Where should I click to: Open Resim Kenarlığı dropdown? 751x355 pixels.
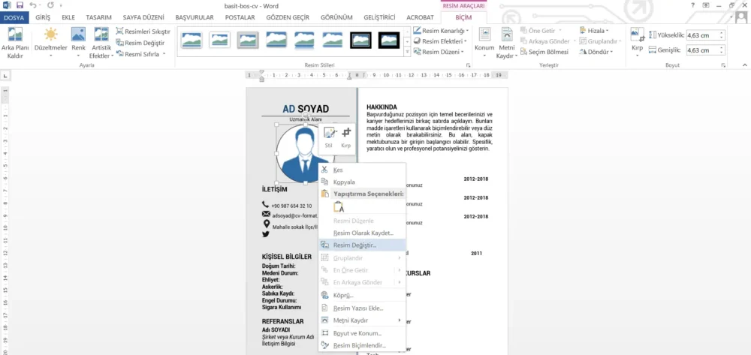(441, 30)
